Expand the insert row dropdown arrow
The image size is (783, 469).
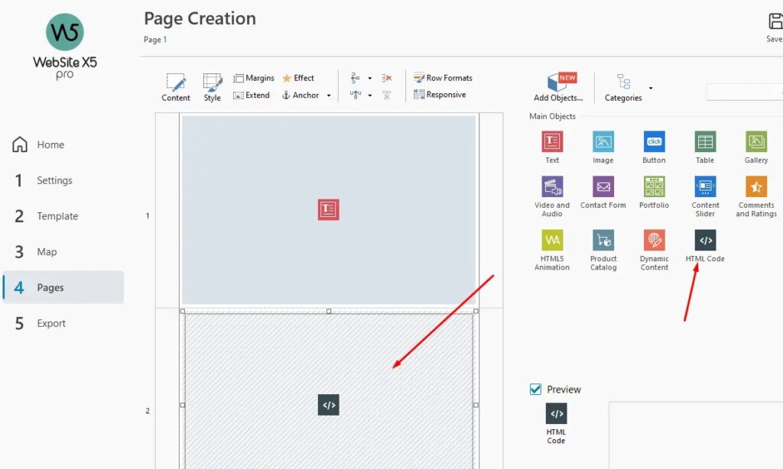click(x=369, y=79)
